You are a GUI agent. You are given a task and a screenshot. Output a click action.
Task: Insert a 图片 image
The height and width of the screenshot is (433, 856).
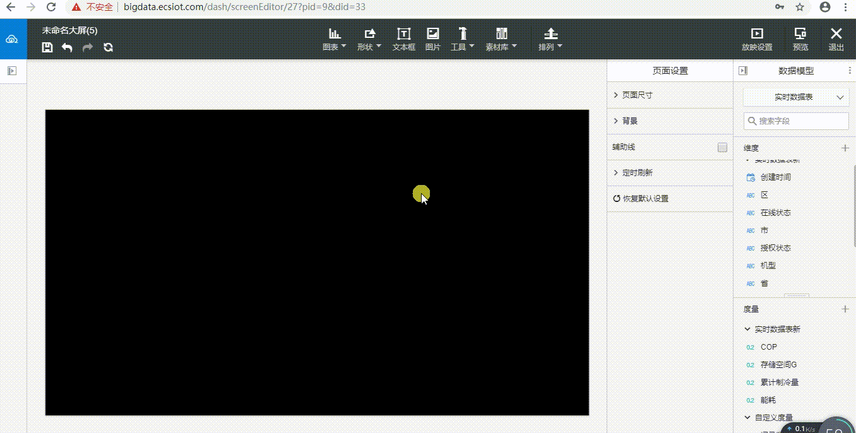[433, 39]
